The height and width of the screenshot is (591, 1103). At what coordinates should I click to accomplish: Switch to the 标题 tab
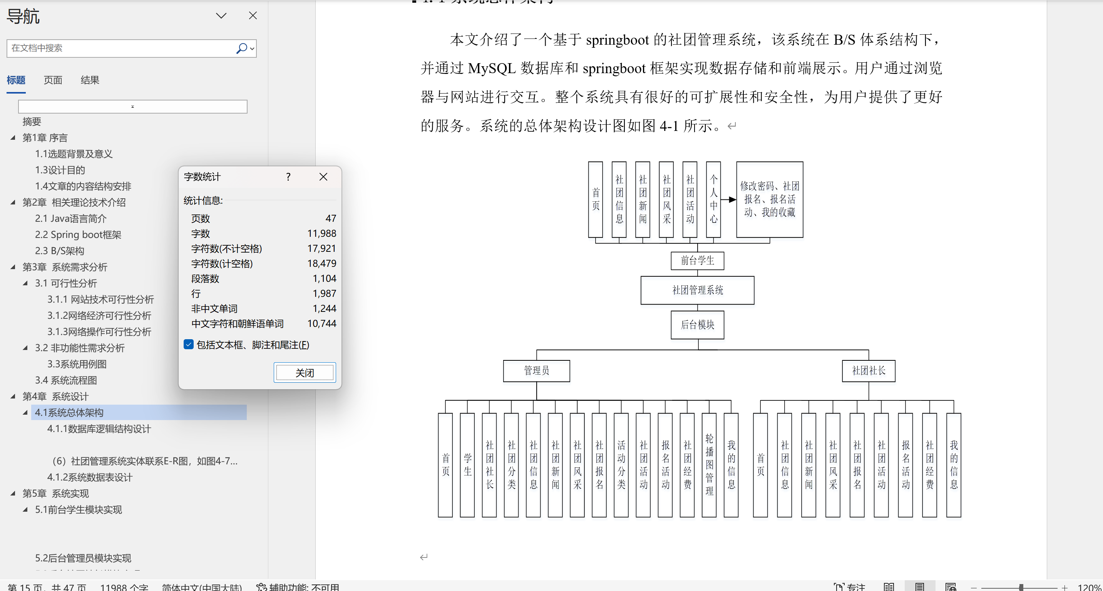pos(16,80)
